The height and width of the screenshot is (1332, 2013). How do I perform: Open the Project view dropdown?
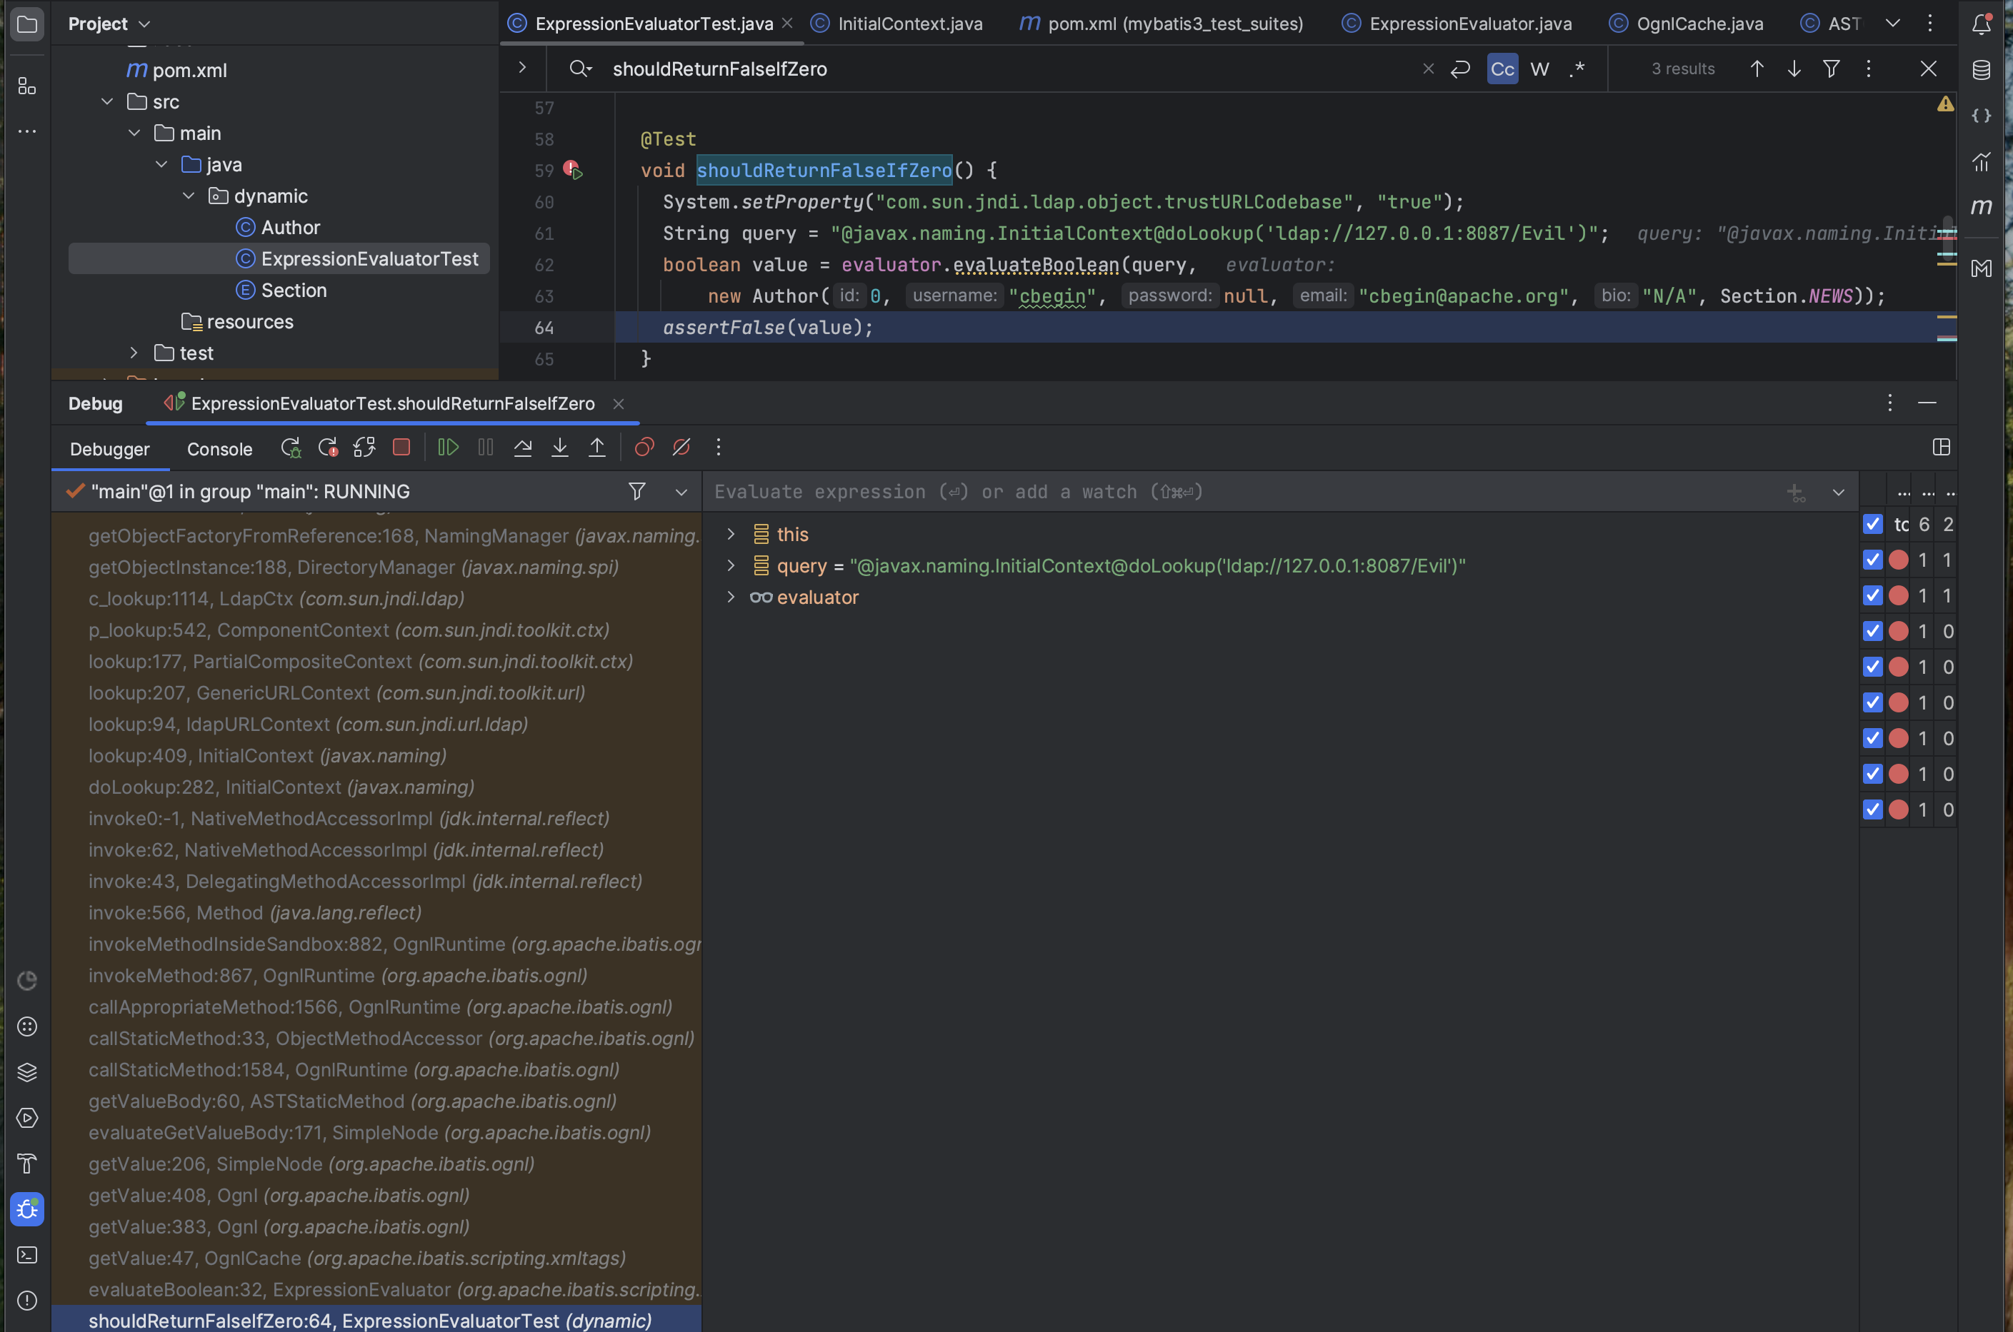(x=144, y=24)
